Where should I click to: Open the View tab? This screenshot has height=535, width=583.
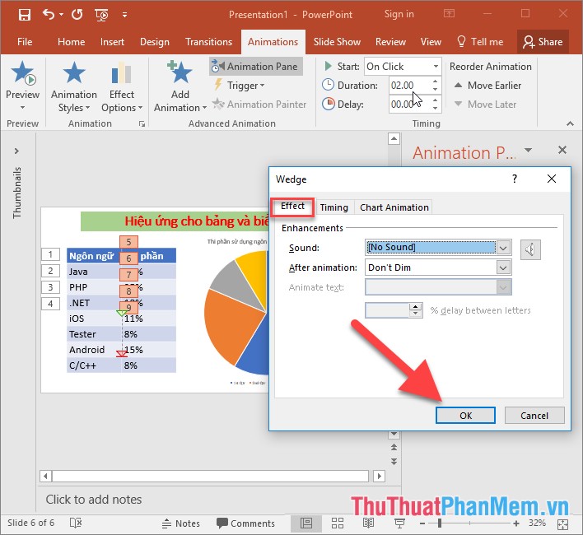(x=431, y=42)
